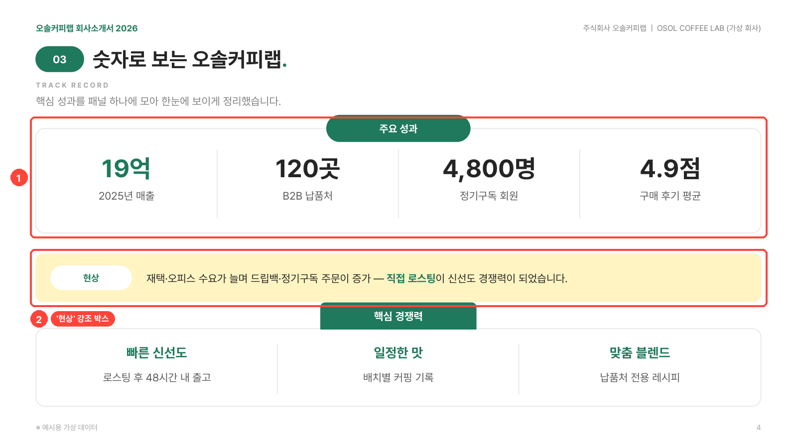Viewport: 797px width, 448px height.
Task: Click the highlighted '직접 로스팅' text
Action: (411, 278)
